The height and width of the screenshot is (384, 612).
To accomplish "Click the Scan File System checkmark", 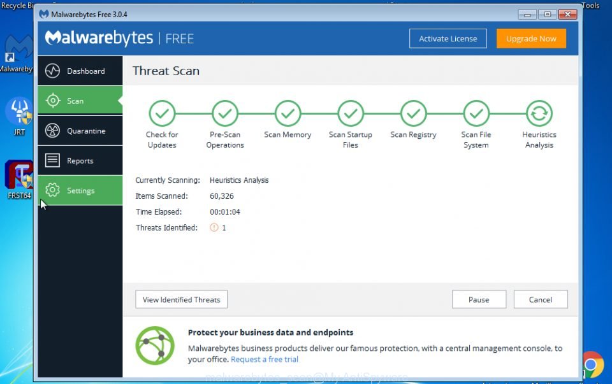I will (476, 113).
